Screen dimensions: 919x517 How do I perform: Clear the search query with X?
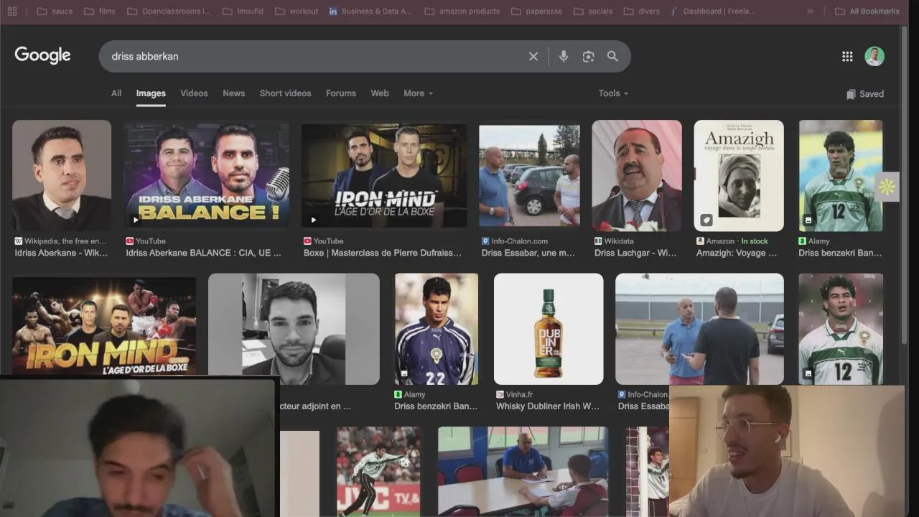tap(533, 56)
